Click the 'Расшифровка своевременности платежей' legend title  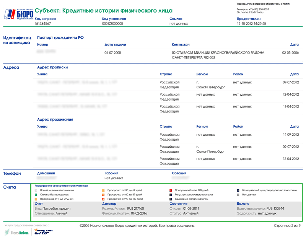pos(61,186)
